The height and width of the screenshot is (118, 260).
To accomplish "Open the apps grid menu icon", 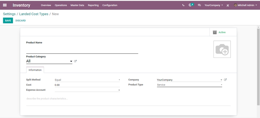I will (5, 5).
